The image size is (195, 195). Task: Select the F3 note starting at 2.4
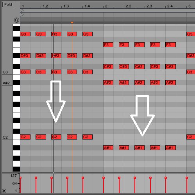pos(171,45)
